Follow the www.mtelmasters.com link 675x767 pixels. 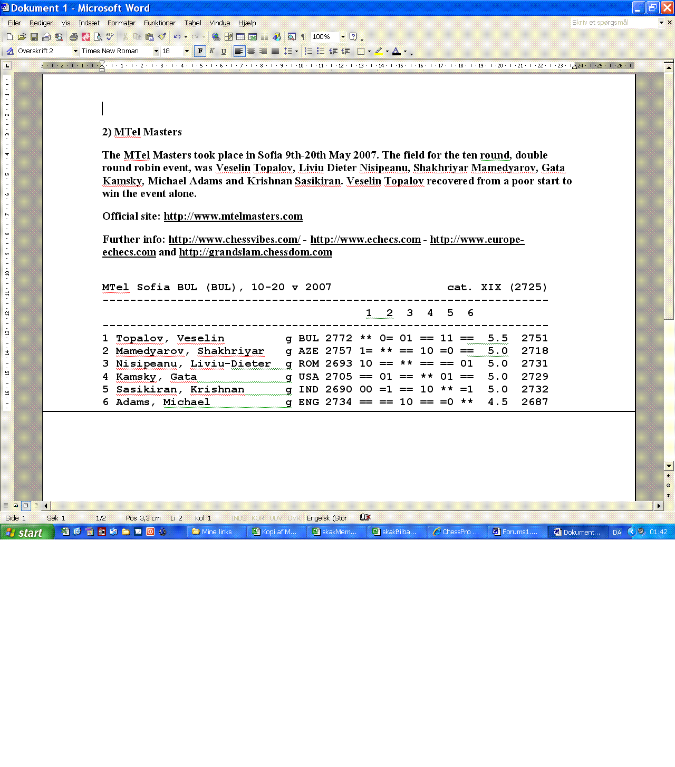(x=233, y=217)
